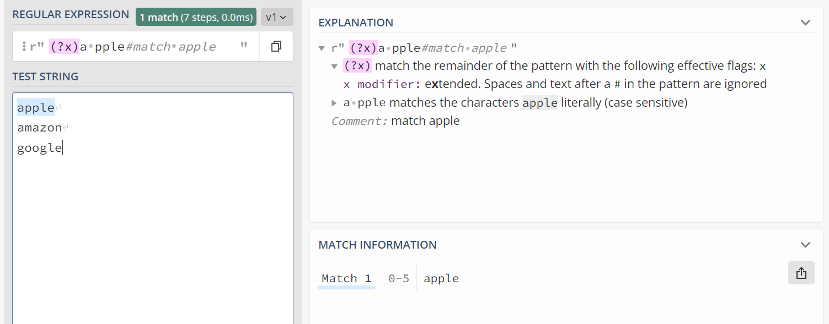The height and width of the screenshot is (324, 829).
Task: Click the 0-5 match range
Action: point(398,278)
